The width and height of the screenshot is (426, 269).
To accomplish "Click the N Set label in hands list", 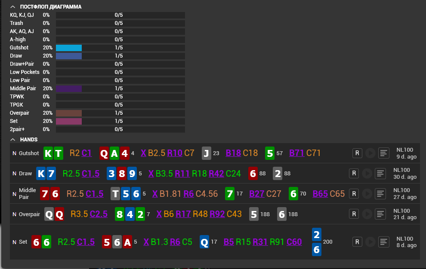I will [20, 242].
